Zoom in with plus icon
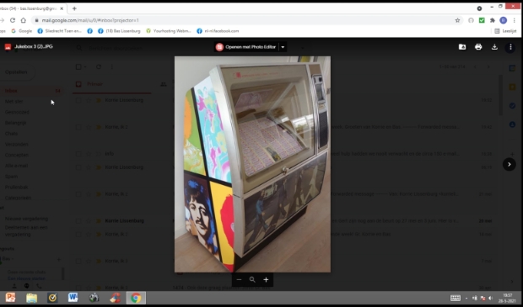The image size is (523, 307). [x=266, y=280]
